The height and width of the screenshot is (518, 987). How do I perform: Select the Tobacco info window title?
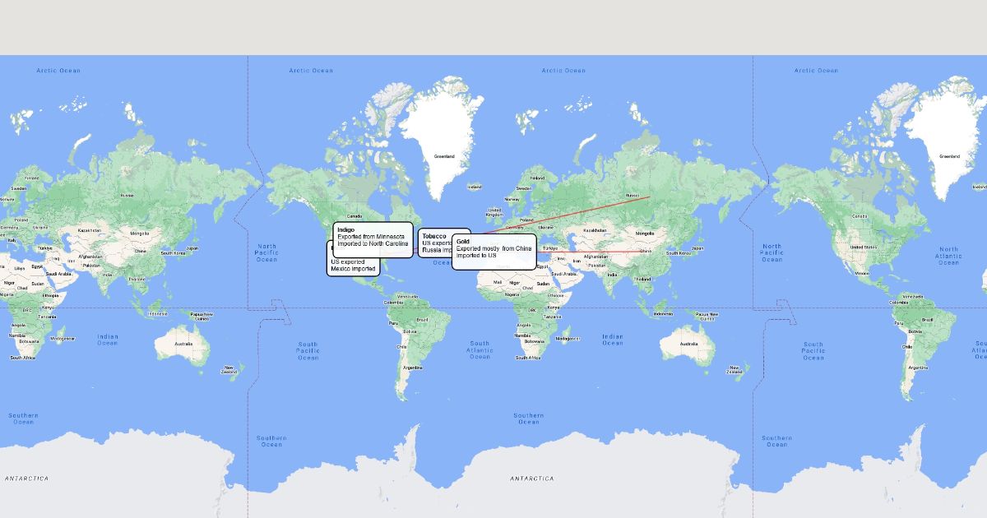coord(433,236)
